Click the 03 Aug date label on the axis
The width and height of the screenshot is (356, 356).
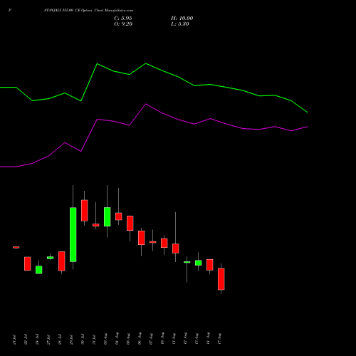(105, 339)
